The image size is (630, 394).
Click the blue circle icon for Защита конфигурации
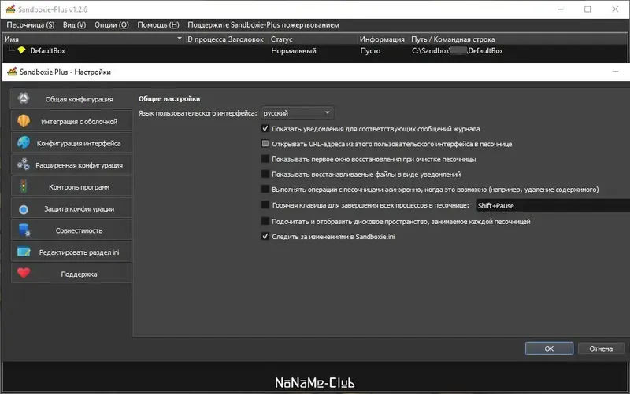coord(24,209)
